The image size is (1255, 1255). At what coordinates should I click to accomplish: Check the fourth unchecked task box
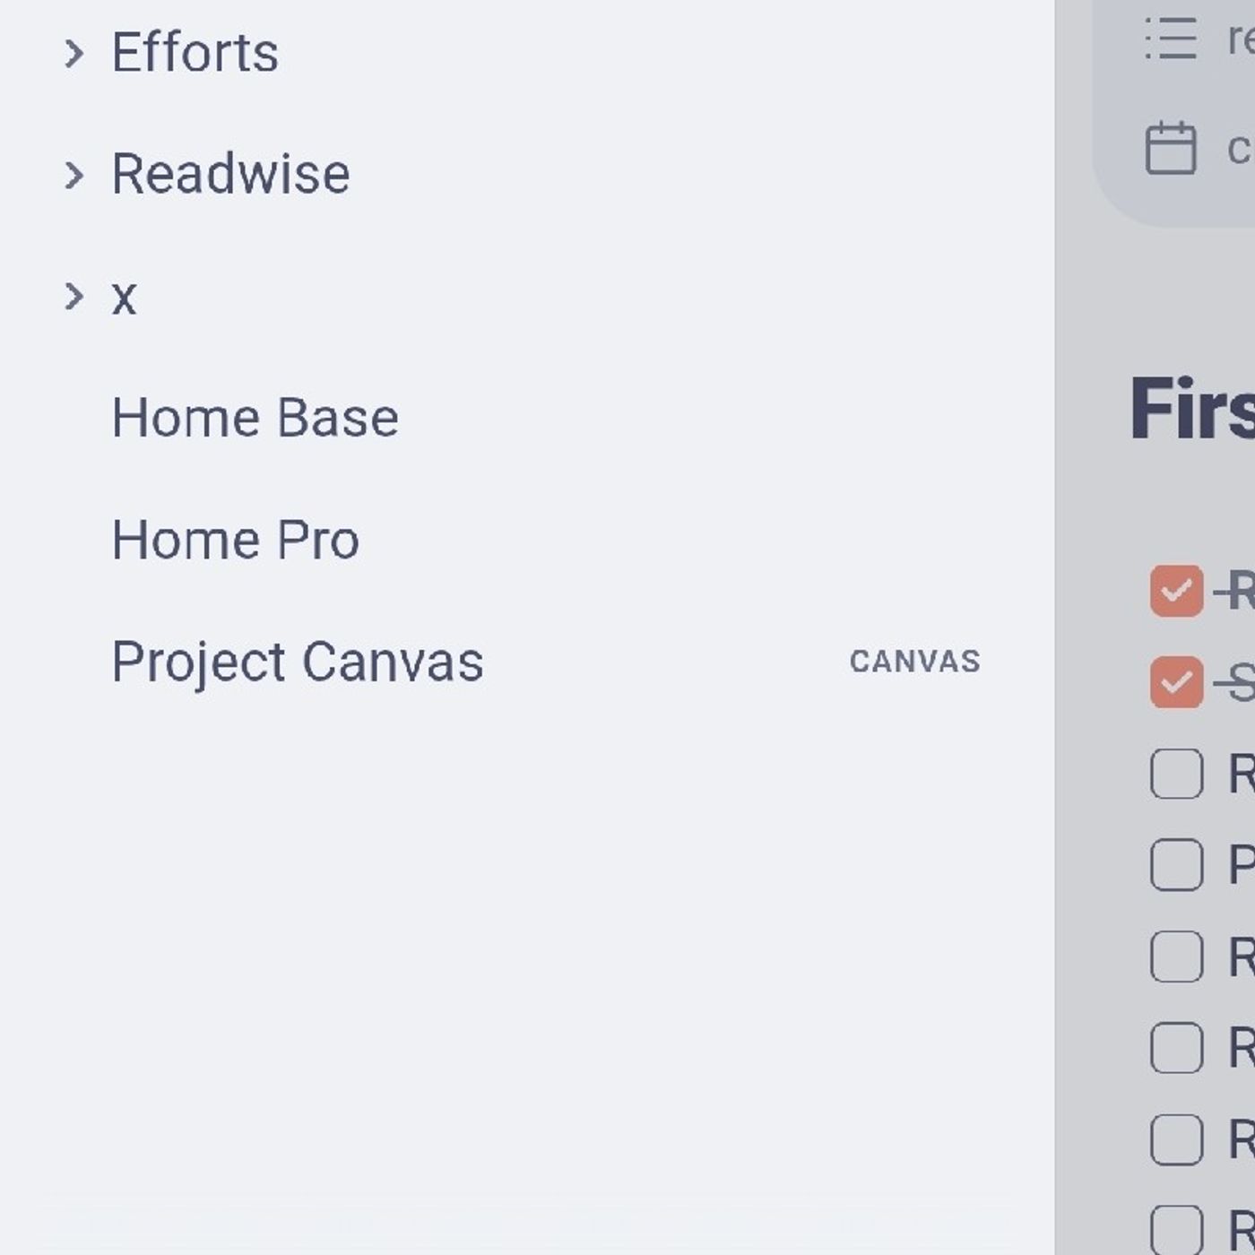pos(1176,1048)
